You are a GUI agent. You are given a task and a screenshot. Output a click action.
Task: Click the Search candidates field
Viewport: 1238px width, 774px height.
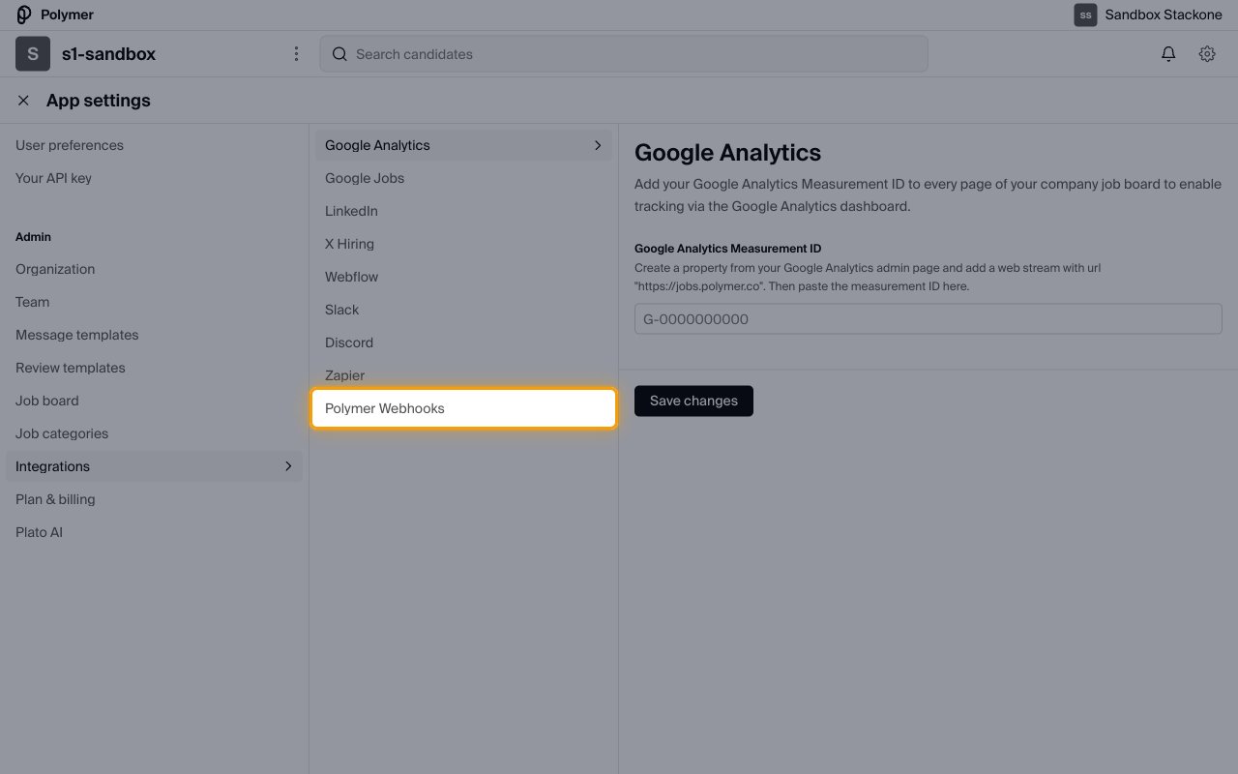click(624, 54)
